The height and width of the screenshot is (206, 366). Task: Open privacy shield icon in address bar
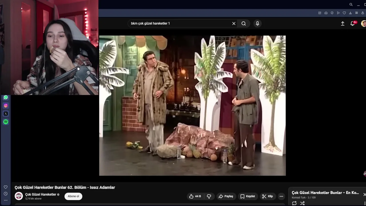click(332, 13)
